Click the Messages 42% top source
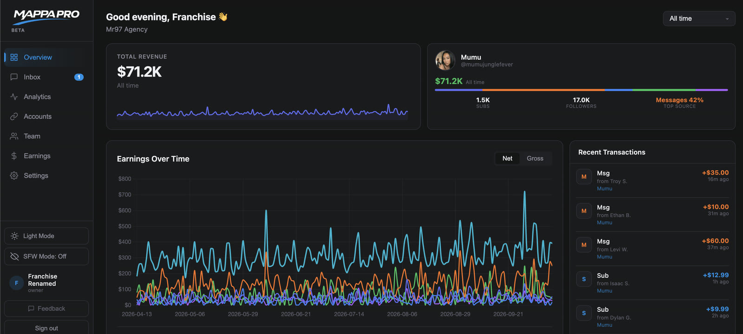 click(x=679, y=103)
